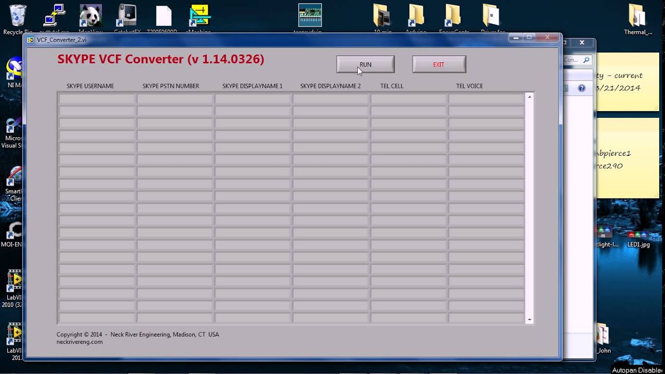Click the search field in background window
Screen dimensions: 665x374
click(577, 60)
